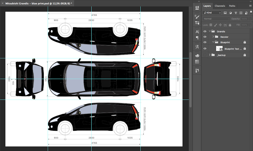Click the bottom 1035 overhang label

[130, 138]
